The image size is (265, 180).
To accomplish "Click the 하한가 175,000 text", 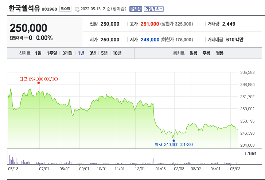I will [x=177, y=40].
